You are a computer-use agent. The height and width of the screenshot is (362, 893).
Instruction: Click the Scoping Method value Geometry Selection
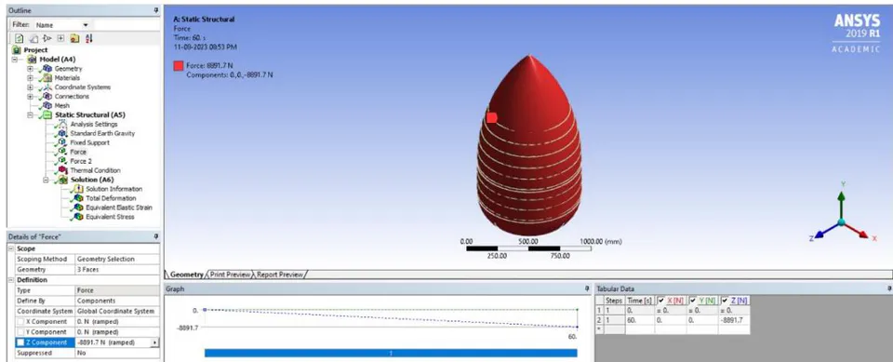(117, 259)
